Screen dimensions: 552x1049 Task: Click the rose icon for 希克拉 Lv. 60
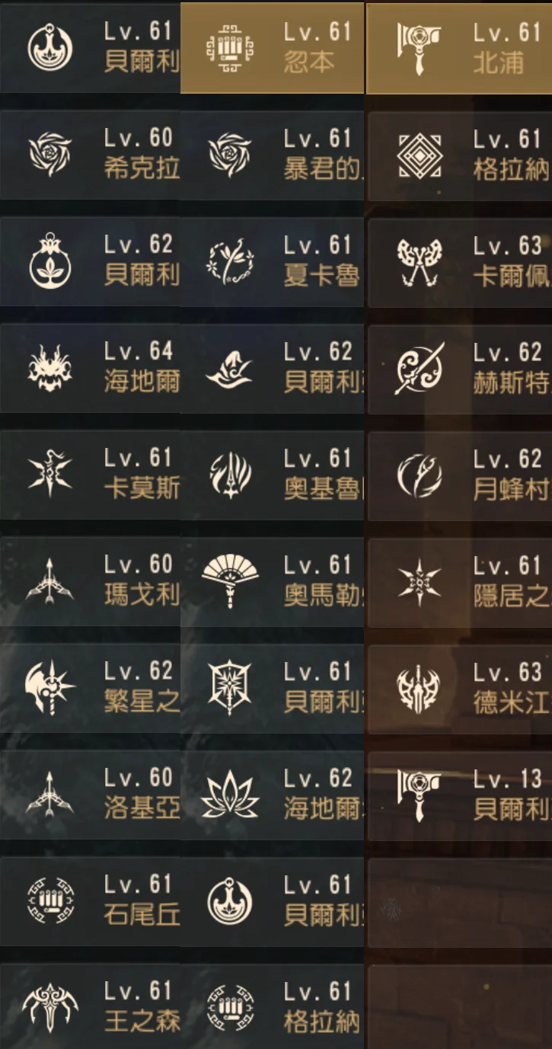pyautogui.click(x=50, y=155)
